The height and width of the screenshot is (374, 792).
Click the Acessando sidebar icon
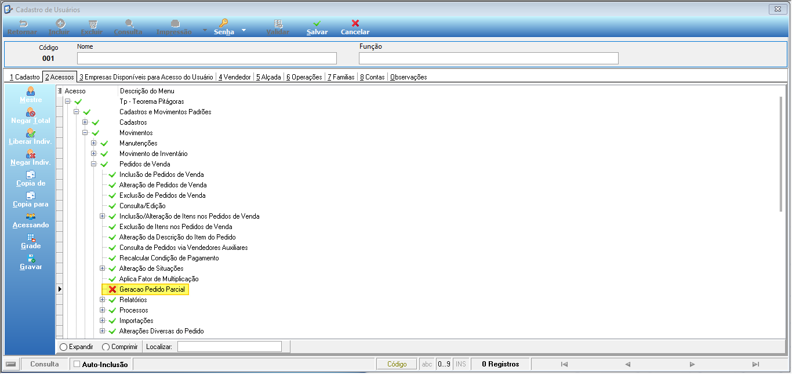tap(31, 216)
